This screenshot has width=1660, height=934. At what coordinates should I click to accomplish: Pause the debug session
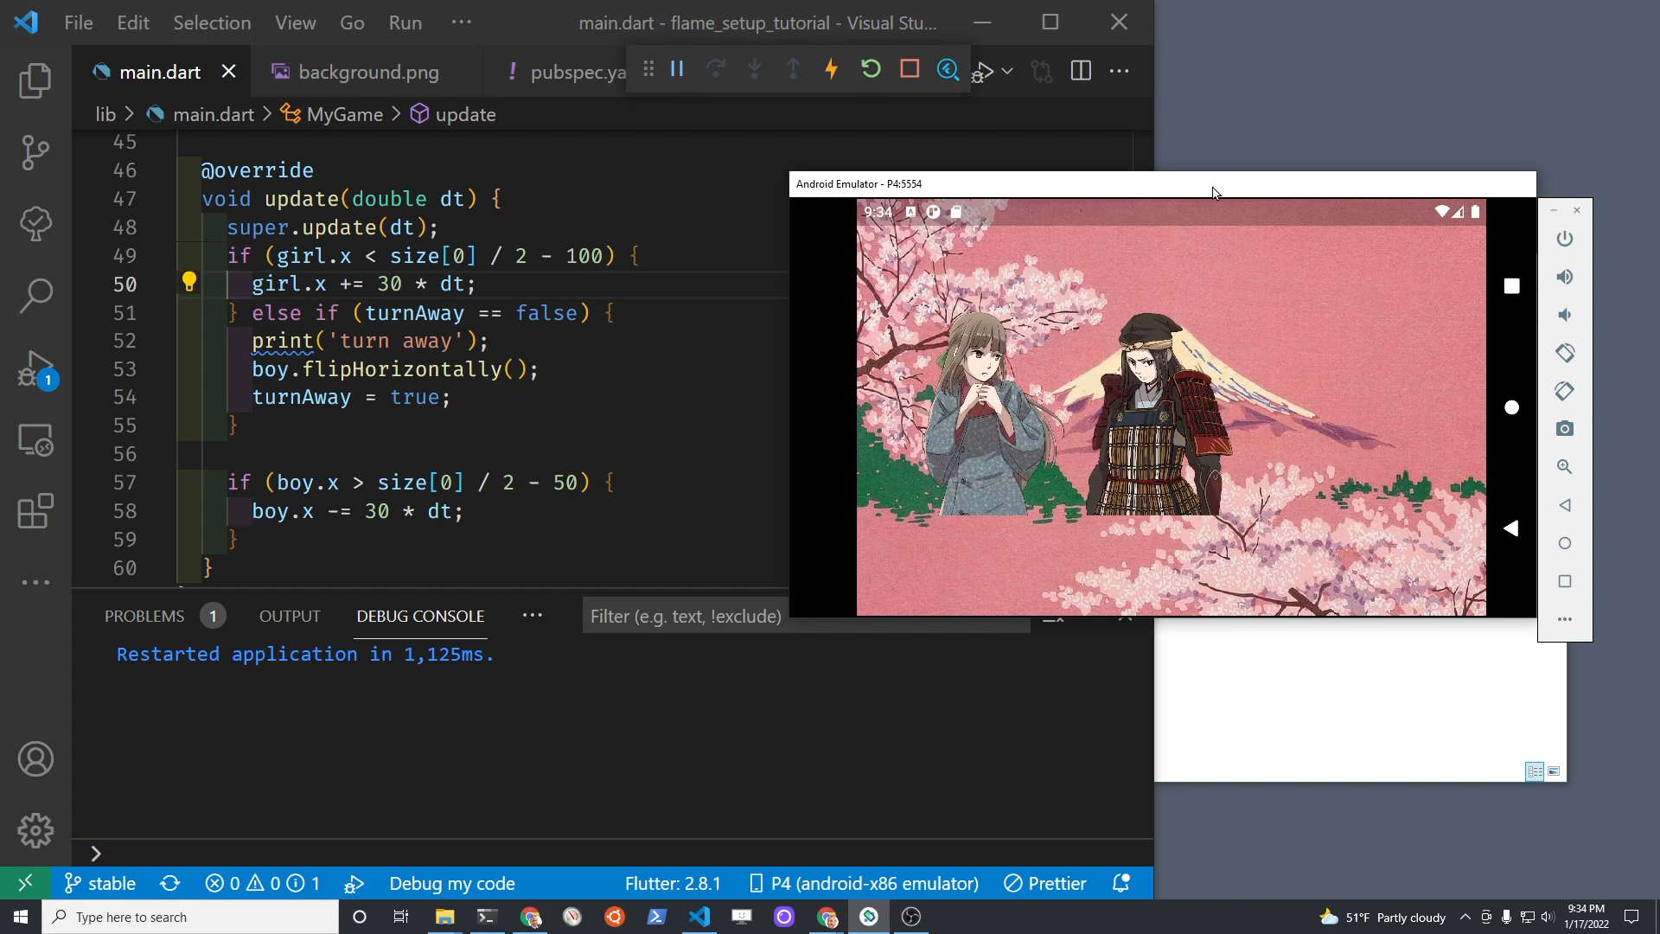(677, 69)
